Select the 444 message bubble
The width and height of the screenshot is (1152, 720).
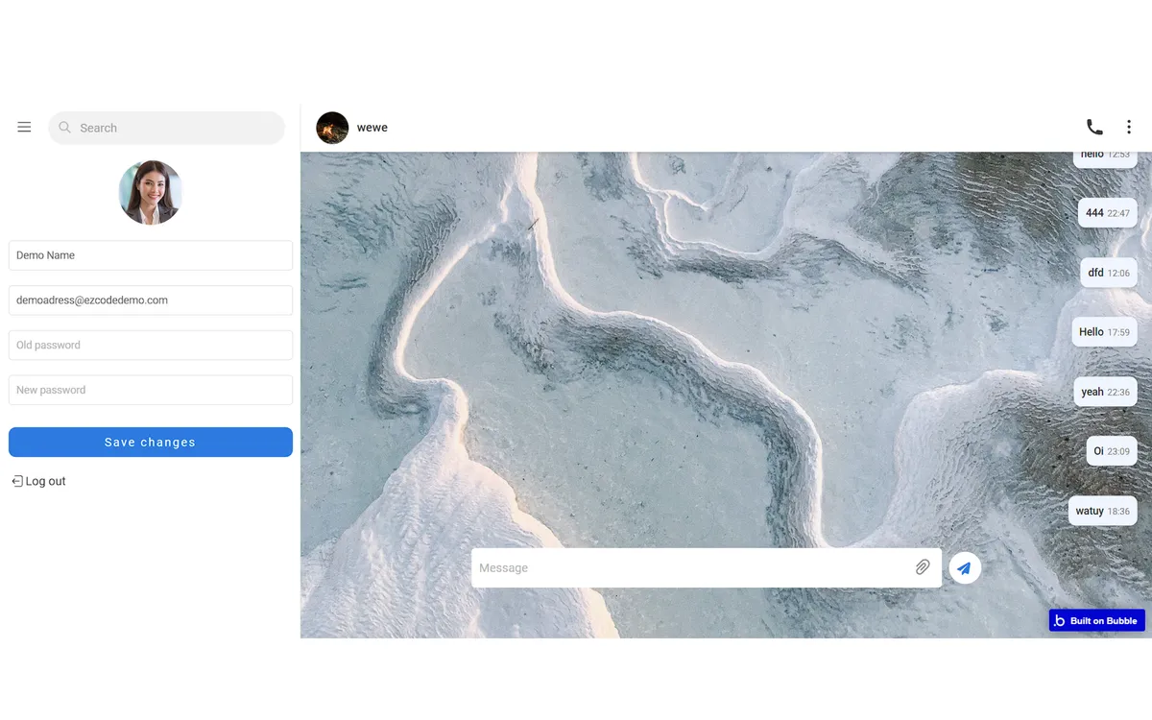point(1108,213)
